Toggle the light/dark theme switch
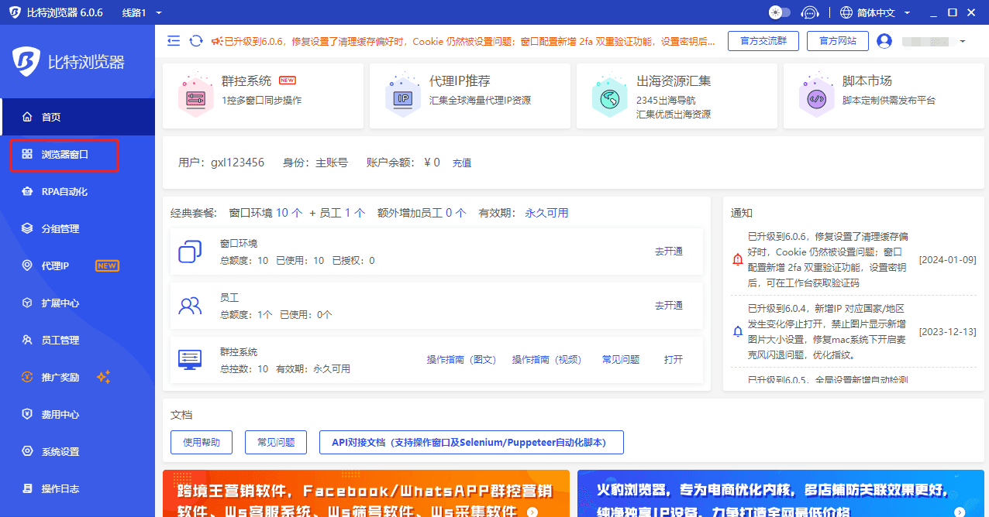 [779, 12]
